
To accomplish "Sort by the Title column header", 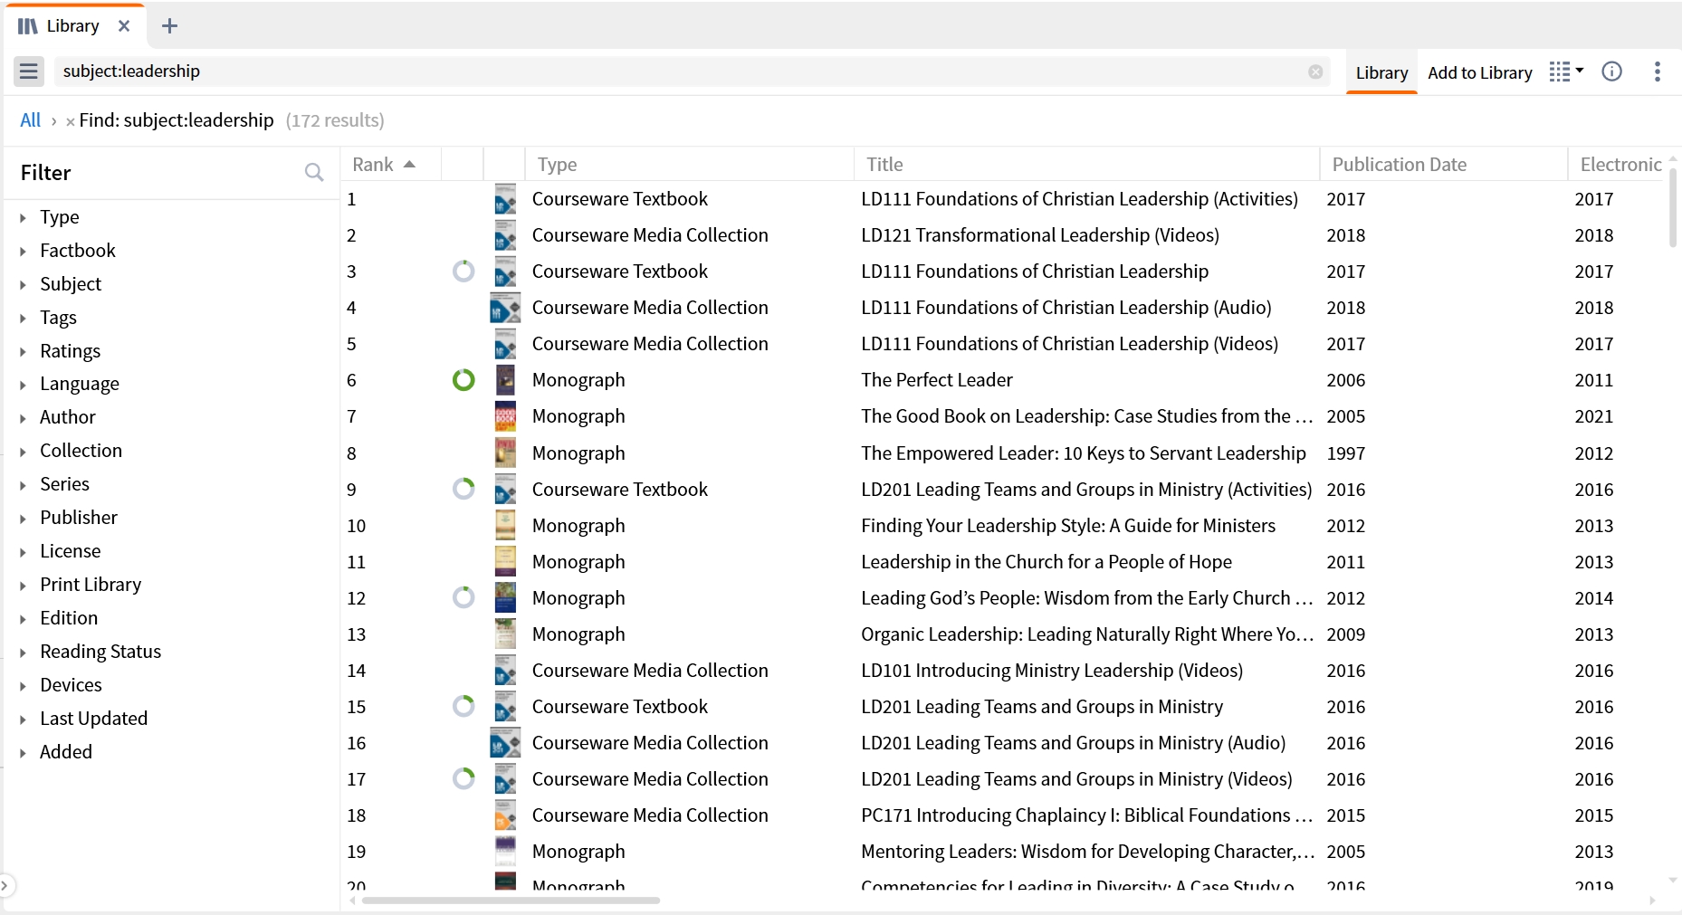I will point(1086,165).
